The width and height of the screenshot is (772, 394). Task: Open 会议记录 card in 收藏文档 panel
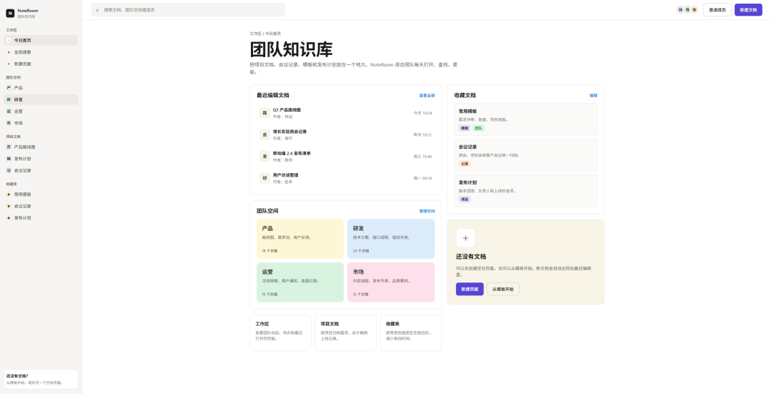[x=525, y=155]
